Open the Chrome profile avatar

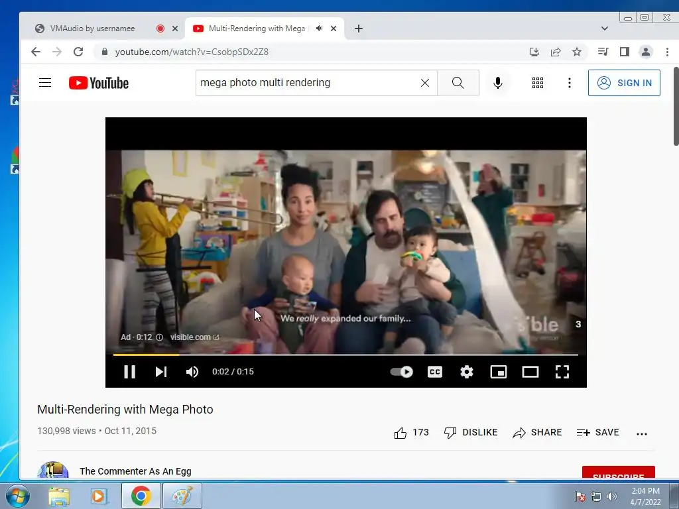(646, 52)
